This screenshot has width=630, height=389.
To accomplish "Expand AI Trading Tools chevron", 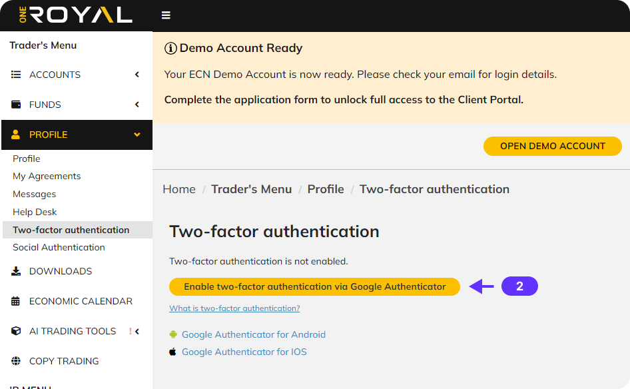I will (137, 331).
